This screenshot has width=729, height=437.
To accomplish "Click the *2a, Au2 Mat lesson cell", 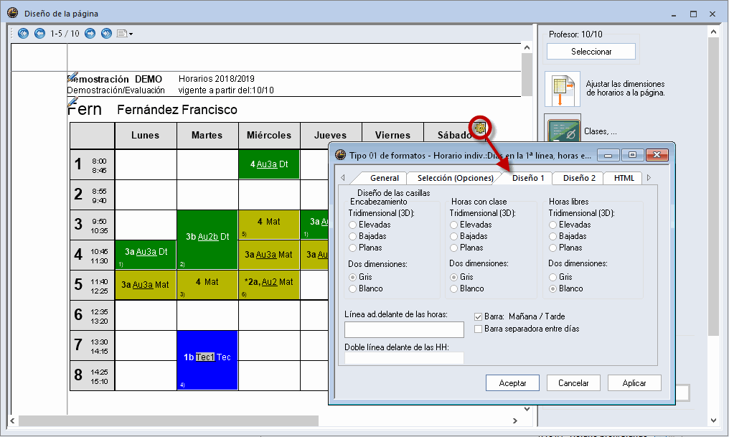I will pyautogui.click(x=269, y=284).
